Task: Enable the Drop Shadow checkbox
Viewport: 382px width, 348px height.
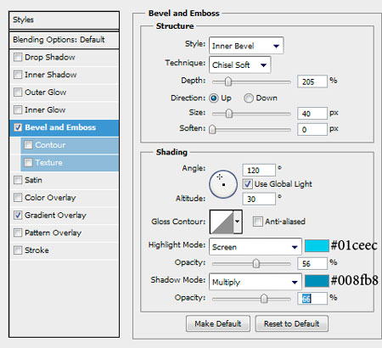Action: click(18, 58)
